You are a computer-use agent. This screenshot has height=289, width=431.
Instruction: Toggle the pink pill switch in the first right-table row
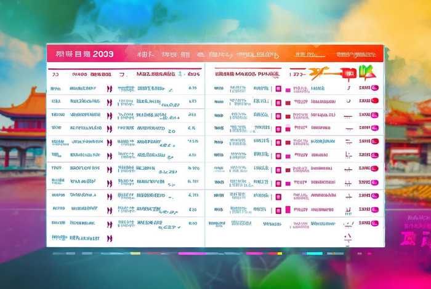[x=374, y=88]
